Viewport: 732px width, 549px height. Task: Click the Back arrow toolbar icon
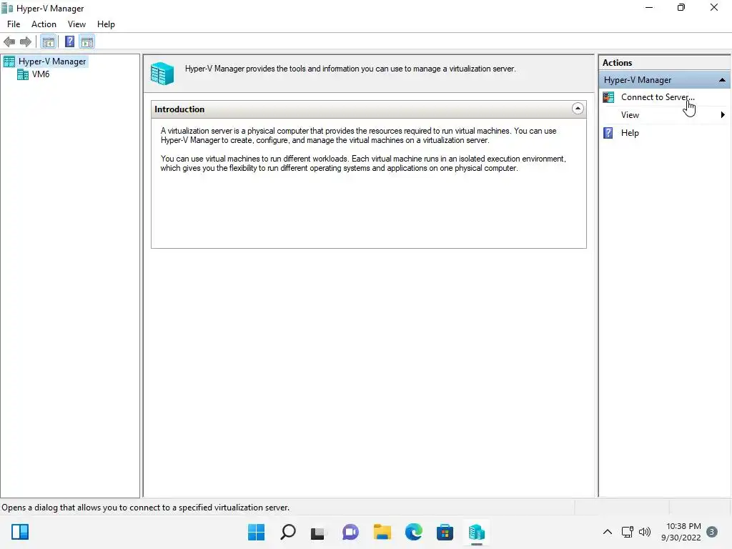click(9, 42)
